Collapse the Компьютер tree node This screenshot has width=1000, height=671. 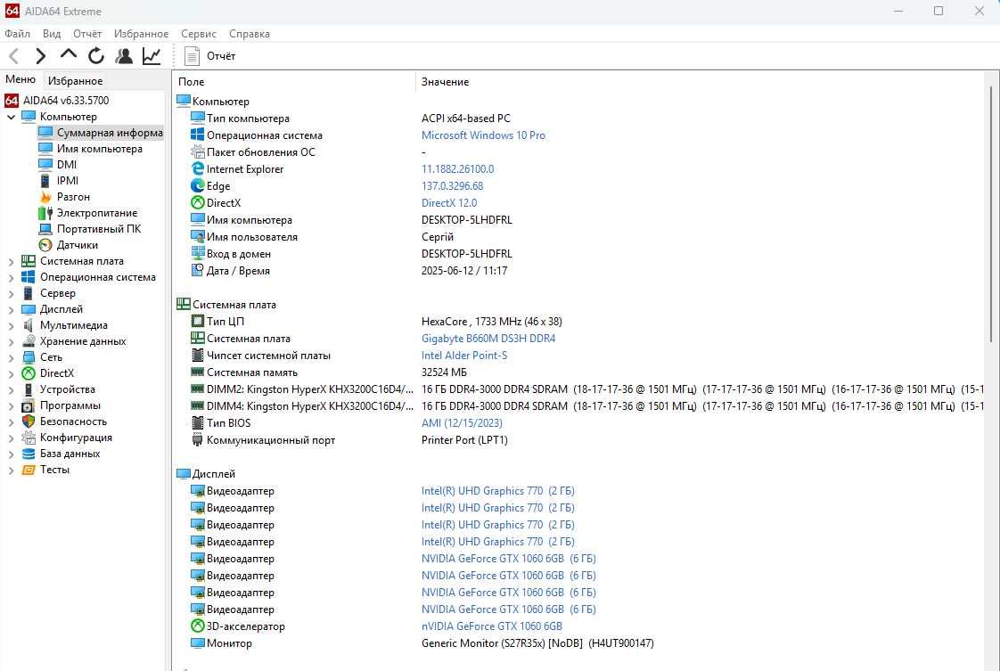[x=11, y=117]
